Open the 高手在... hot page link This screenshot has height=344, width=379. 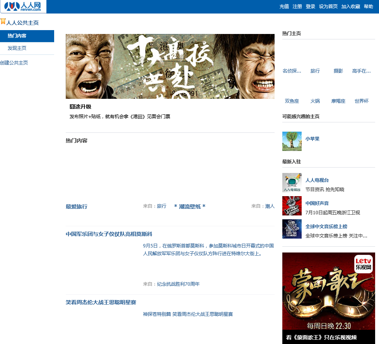[x=361, y=71]
